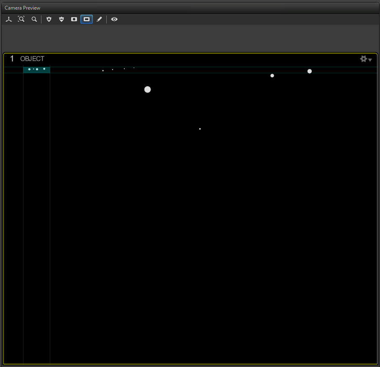Click the leftmost dot inside teal region
The height and width of the screenshot is (367, 380).
tap(29, 69)
